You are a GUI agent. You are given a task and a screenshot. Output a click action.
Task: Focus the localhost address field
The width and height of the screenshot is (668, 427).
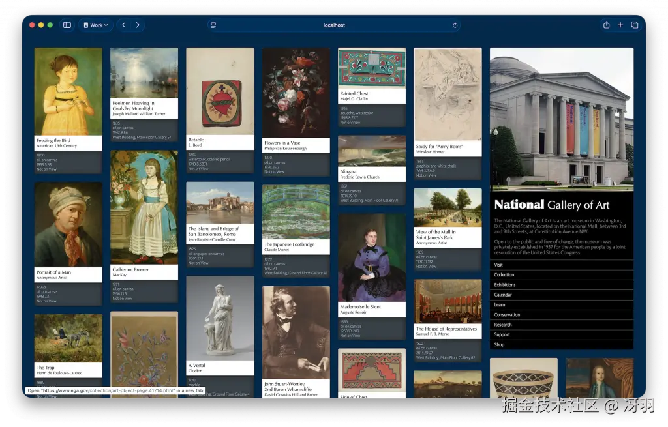click(334, 25)
